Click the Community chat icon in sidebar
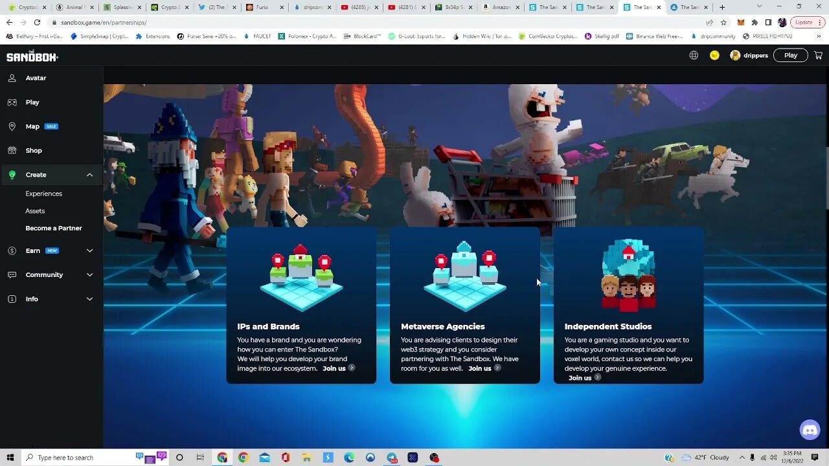 coord(12,275)
